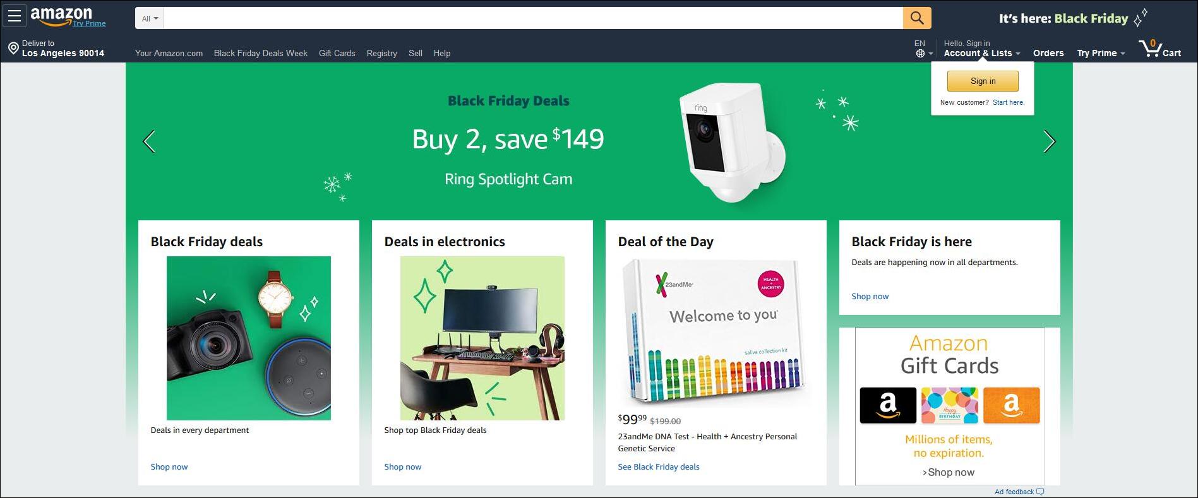
Task: Click the Ad feedback link
Action: click(1014, 492)
